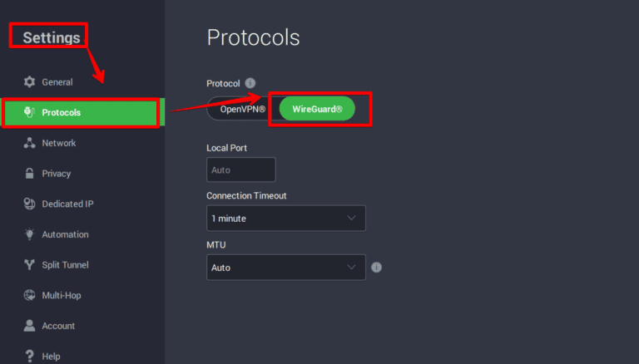The height and width of the screenshot is (364, 639).
Task: Go to the Network settings tab
Action: (x=59, y=143)
